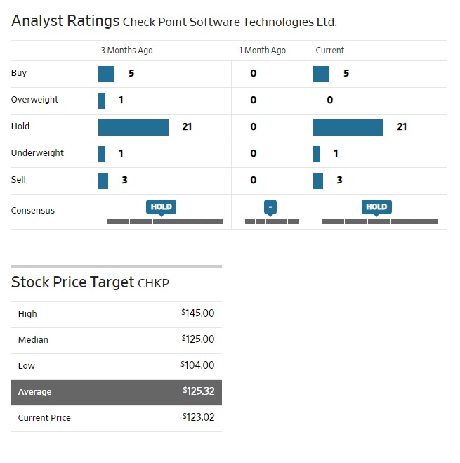Click Check Point Software Technologies Ltd. name
Screen dimensions: 460x463
(x=230, y=22)
